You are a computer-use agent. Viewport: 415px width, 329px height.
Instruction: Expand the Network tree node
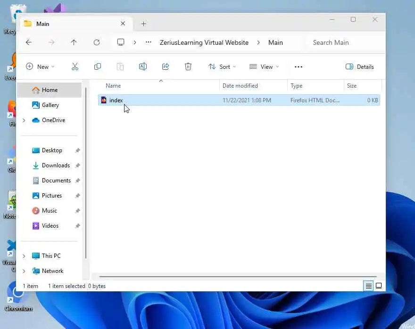pyautogui.click(x=24, y=271)
